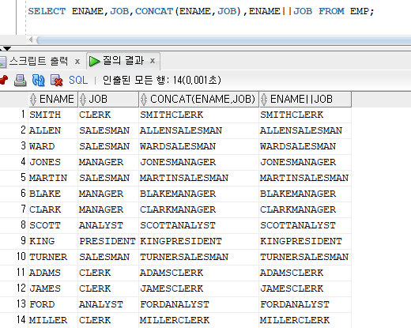This screenshot has width=411, height=328.
Task: Click the print results icon
Action: [x=20, y=80]
